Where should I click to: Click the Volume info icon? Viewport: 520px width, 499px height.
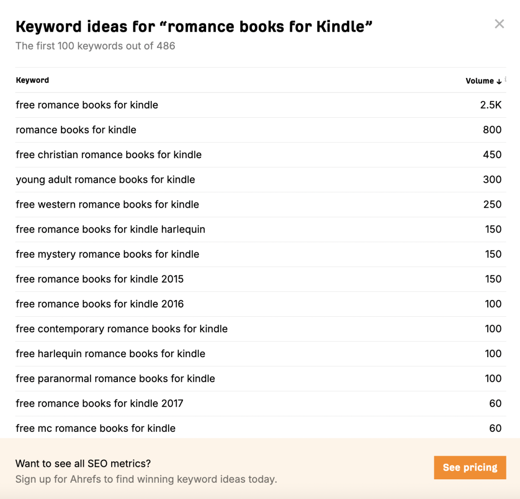[506, 79]
